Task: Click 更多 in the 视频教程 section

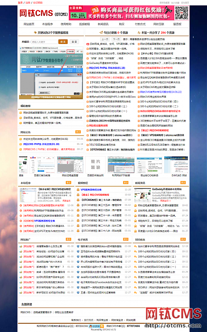Action: point(126,183)
